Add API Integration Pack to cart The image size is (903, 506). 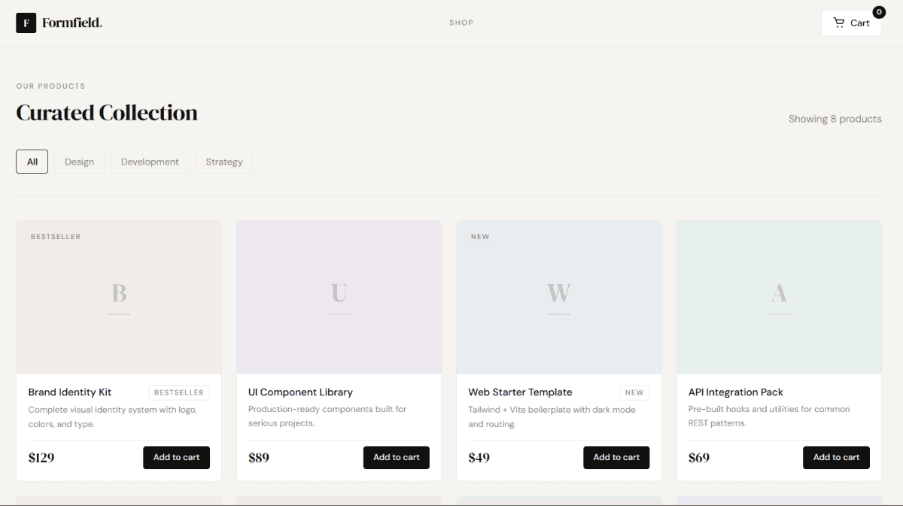click(x=836, y=457)
